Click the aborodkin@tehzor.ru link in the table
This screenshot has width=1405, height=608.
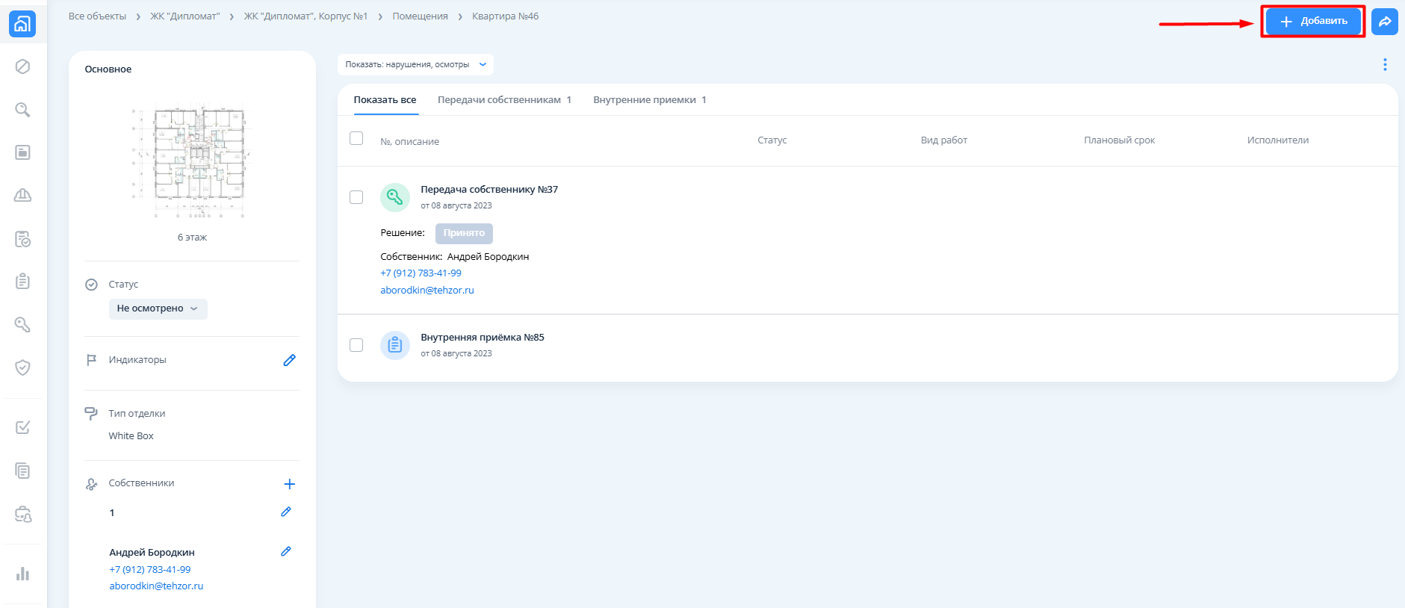(x=427, y=291)
